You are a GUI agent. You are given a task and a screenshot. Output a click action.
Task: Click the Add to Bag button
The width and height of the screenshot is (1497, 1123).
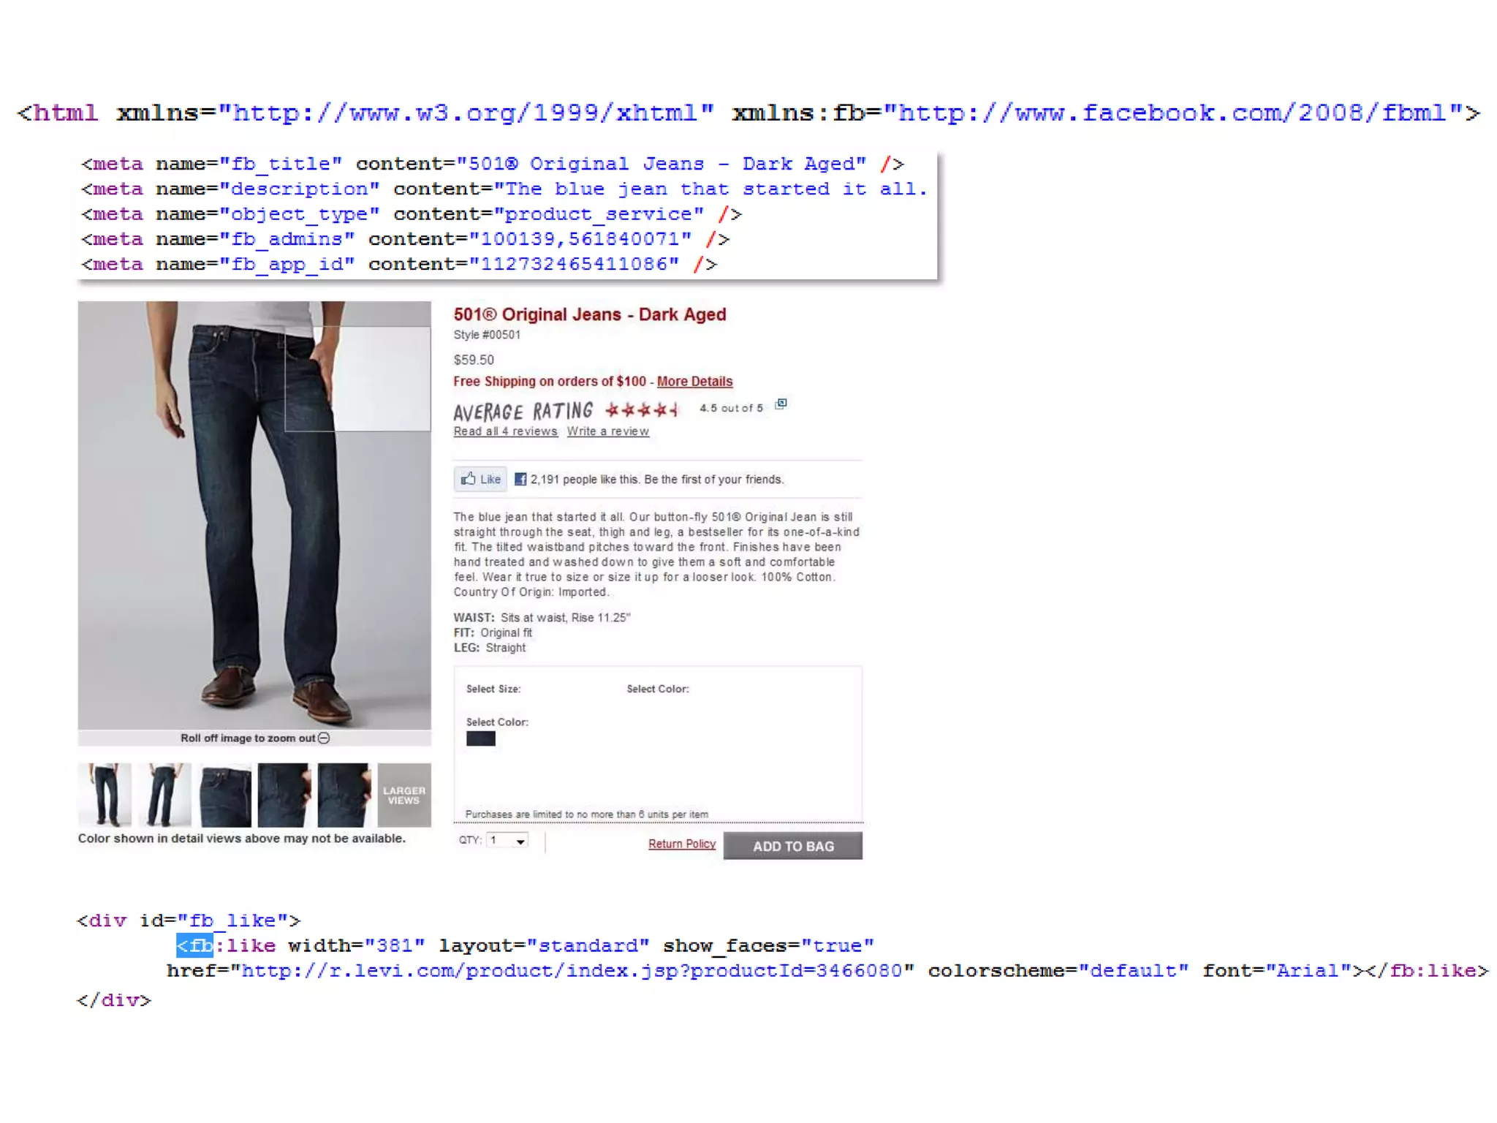[x=792, y=846]
